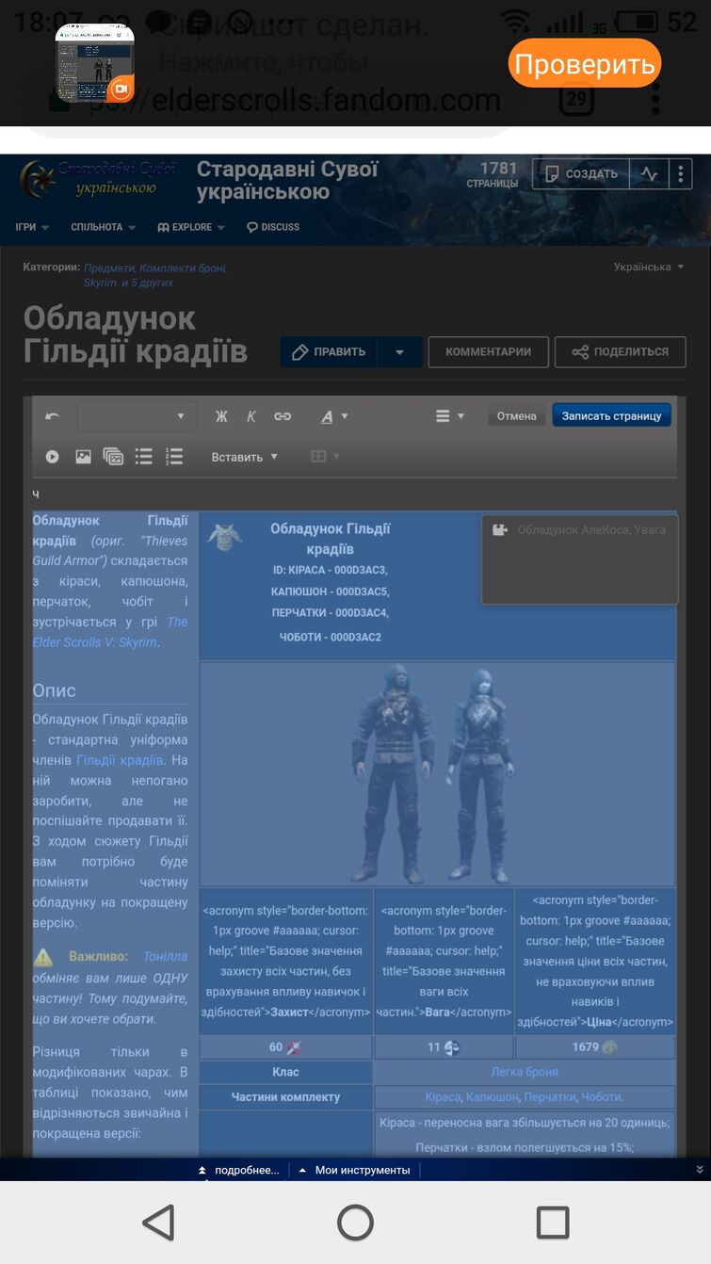Screen dimensions: 711x1264
Task: Tap the Android back button
Action: (x=158, y=1223)
